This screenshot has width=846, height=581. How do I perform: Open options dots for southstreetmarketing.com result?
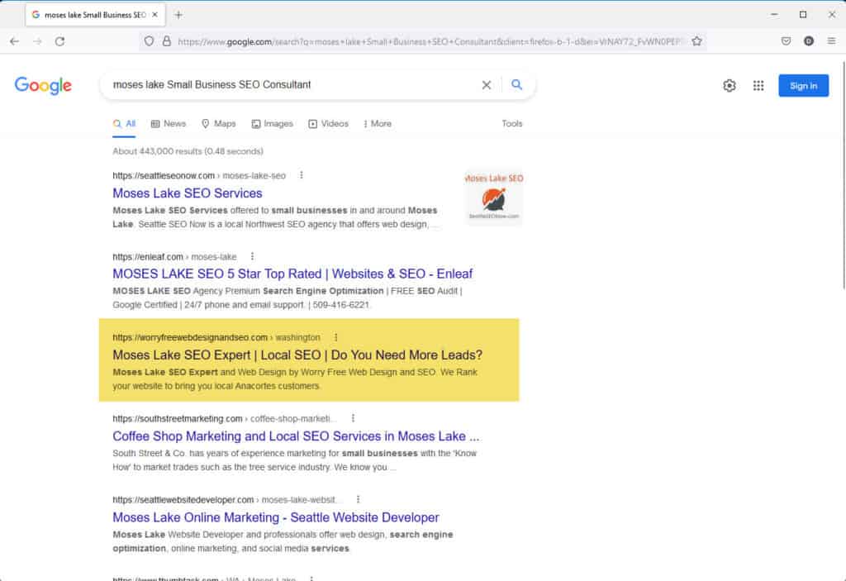[353, 418]
